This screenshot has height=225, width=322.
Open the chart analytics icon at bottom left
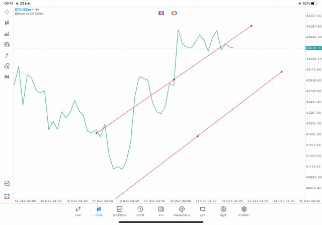pos(7,184)
